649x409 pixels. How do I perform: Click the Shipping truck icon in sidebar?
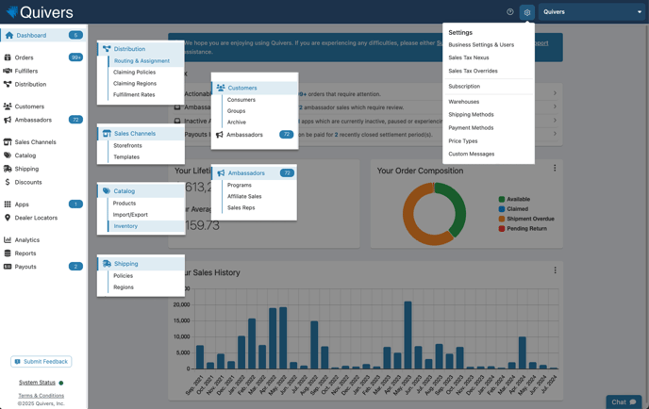(8, 169)
